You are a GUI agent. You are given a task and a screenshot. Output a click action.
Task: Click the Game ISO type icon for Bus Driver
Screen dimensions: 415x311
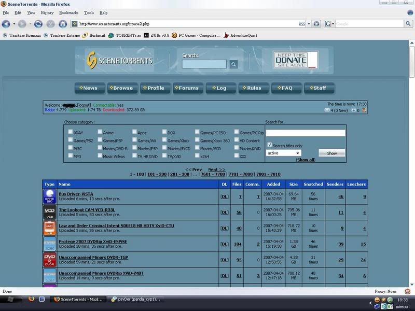point(49,196)
